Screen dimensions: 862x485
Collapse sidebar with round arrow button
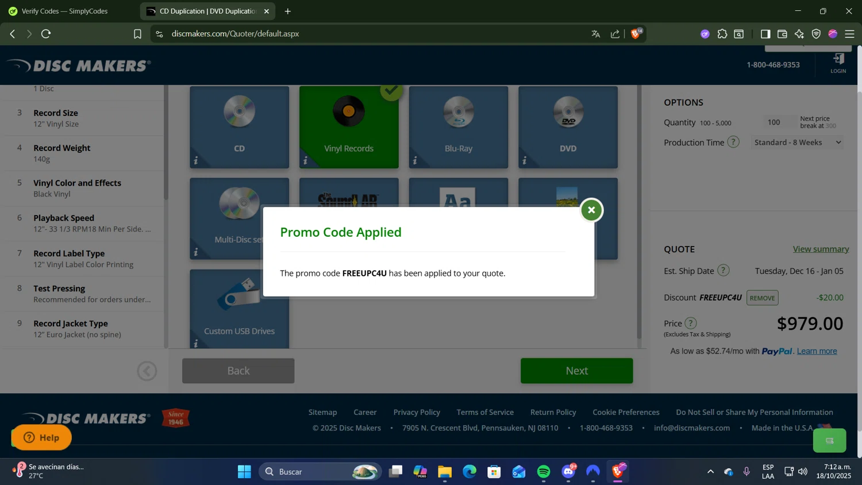[x=147, y=371]
